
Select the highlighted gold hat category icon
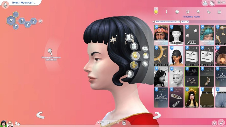tap(135, 56)
